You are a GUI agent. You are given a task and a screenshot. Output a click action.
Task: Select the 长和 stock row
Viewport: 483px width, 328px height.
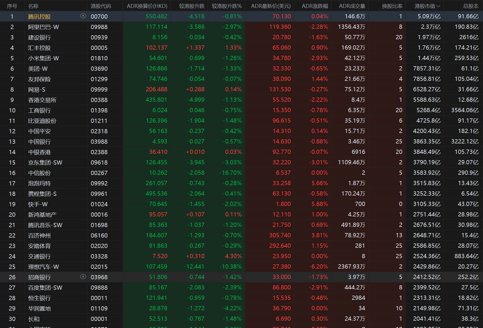34,319
